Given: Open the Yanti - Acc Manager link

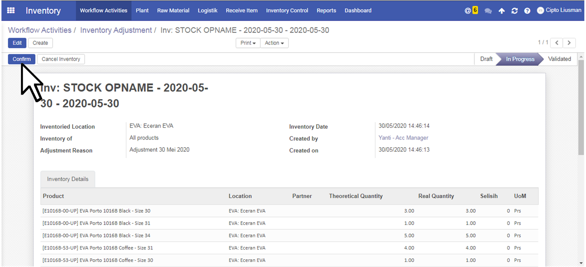Looking at the screenshot, I should click(403, 138).
